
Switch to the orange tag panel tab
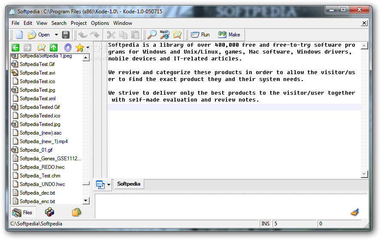click(x=76, y=212)
